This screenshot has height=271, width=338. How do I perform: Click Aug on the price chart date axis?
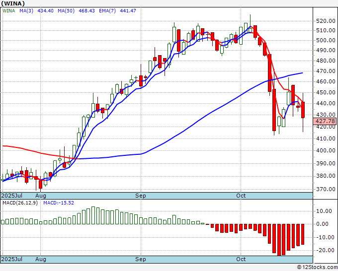[x=41, y=196]
